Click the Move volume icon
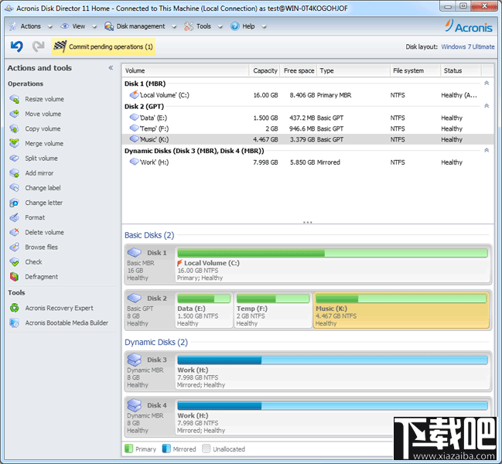This screenshot has width=502, height=464. 15,114
